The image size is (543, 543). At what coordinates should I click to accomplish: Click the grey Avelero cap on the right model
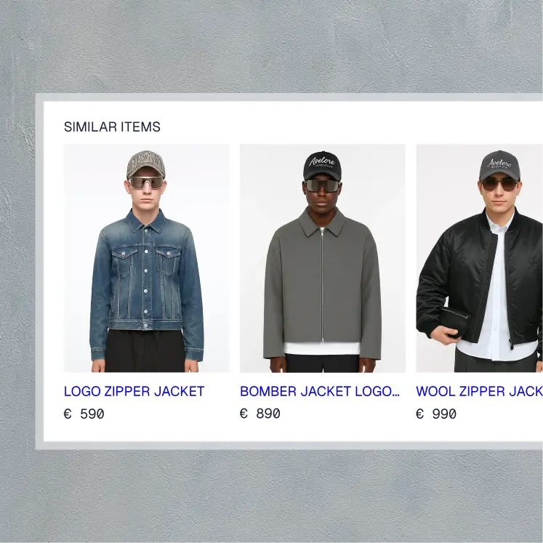coord(499,166)
